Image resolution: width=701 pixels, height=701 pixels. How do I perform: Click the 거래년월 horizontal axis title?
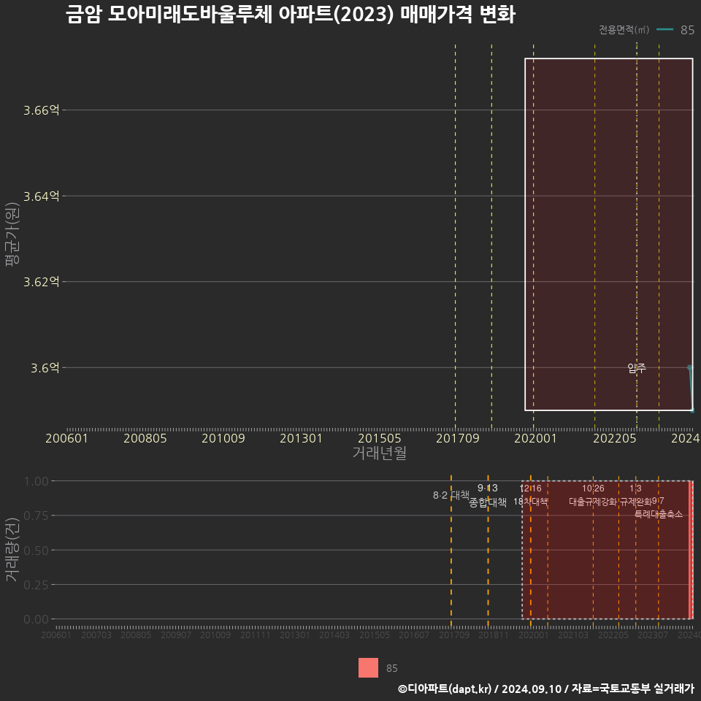coord(379,453)
